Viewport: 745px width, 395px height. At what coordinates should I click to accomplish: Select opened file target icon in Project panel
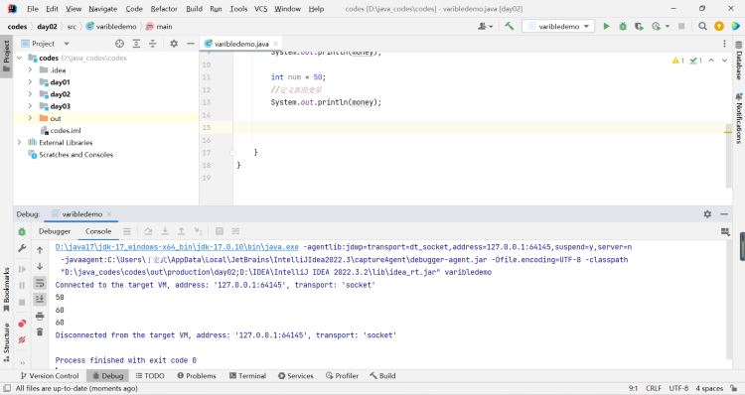coord(119,44)
